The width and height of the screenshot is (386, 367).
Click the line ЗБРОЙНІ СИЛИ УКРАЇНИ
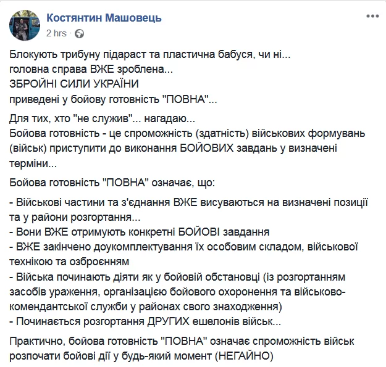click(x=74, y=84)
